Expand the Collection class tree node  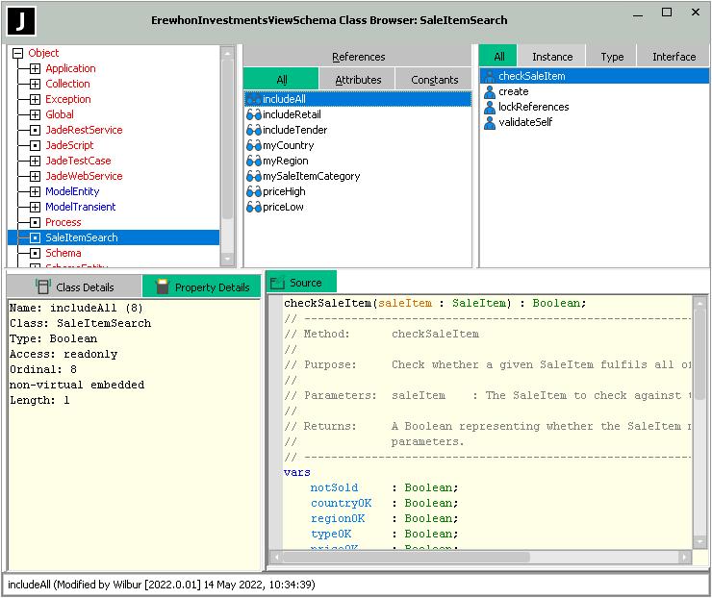click(35, 84)
